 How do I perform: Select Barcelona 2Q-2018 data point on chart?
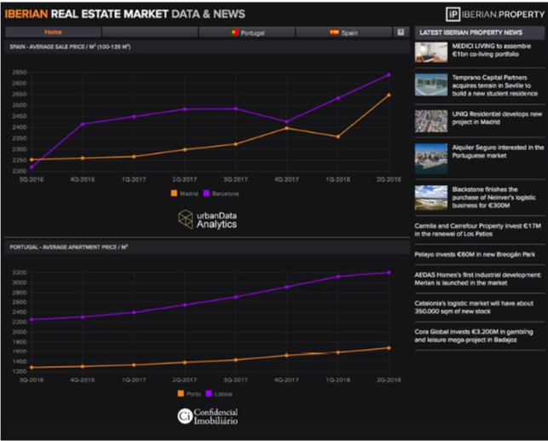click(x=389, y=74)
